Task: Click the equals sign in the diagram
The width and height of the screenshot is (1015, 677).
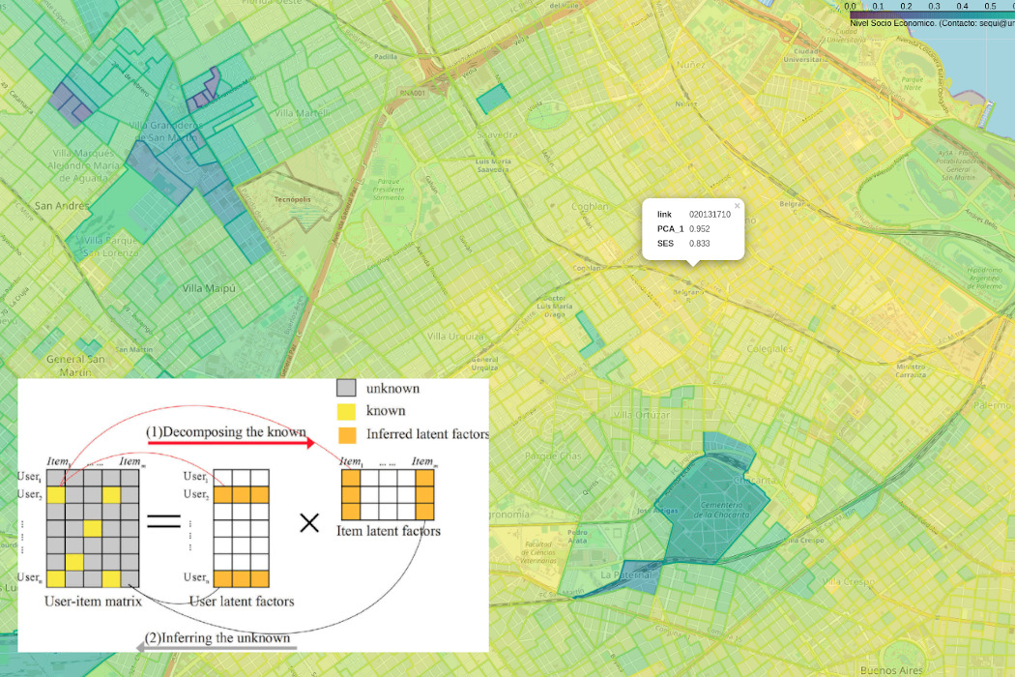Action: 164,523
